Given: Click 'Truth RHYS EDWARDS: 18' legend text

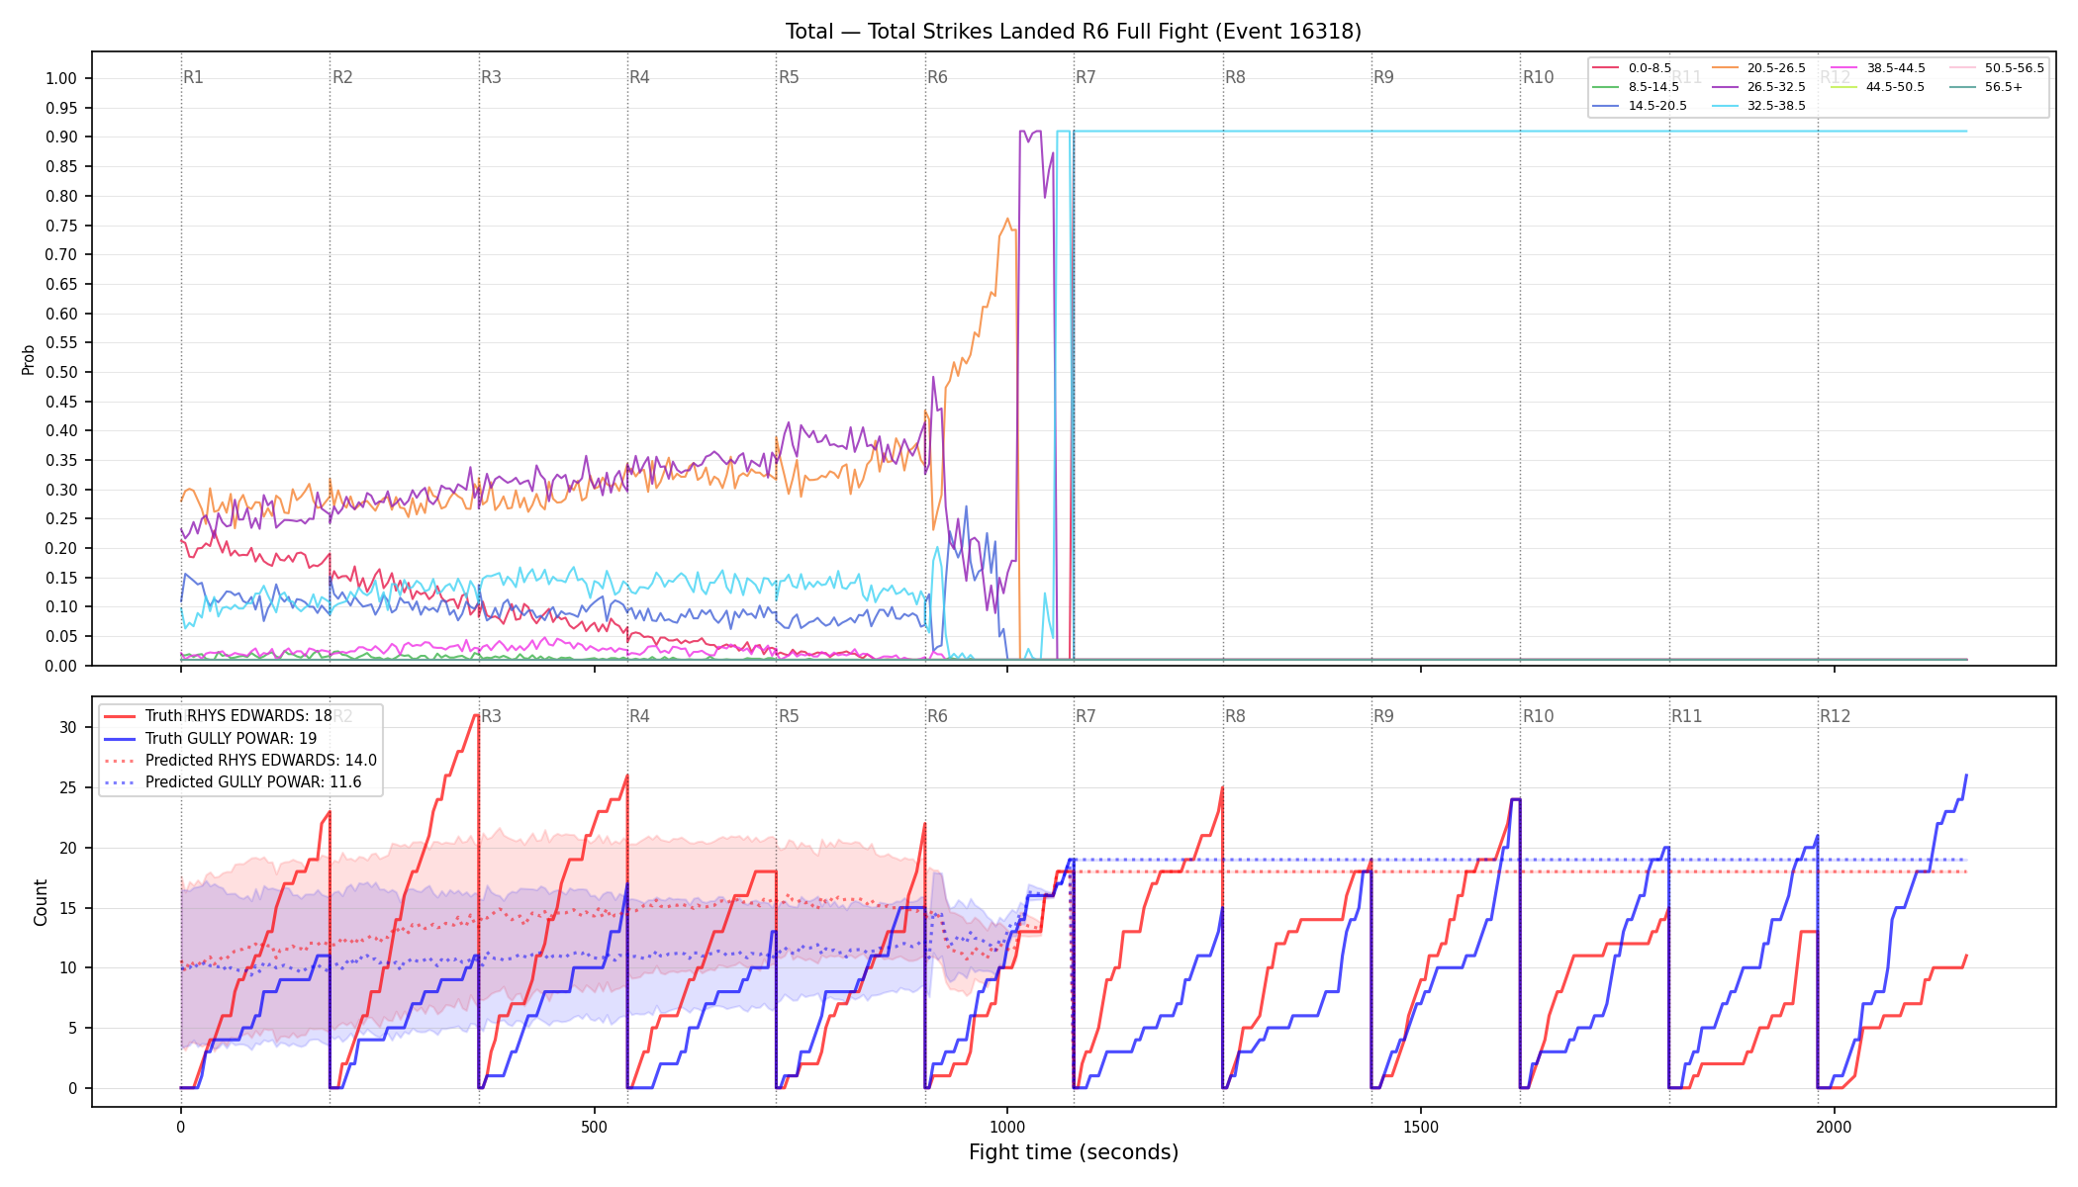Looking at the screenshot, I should point(238,716).
